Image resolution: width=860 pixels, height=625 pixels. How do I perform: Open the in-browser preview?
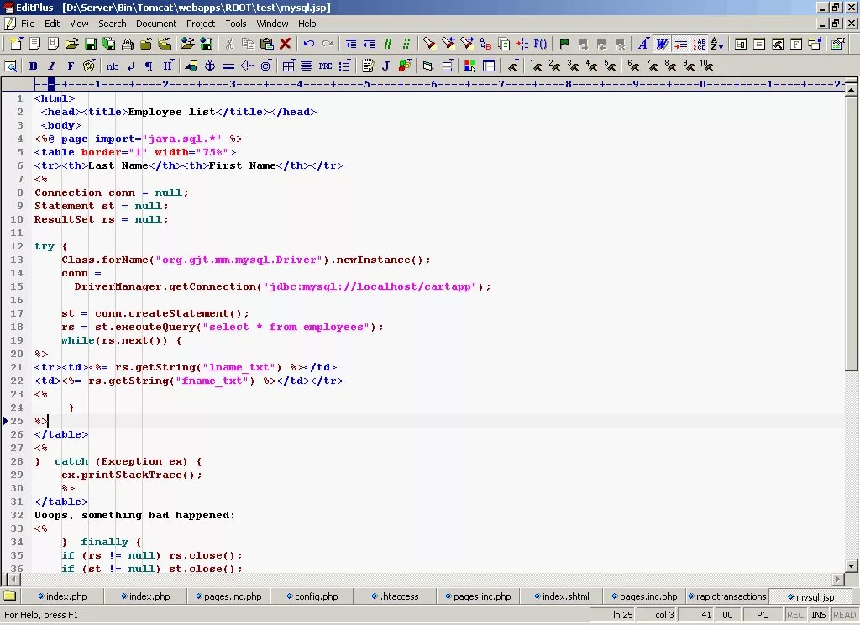[x=11, y=66]
